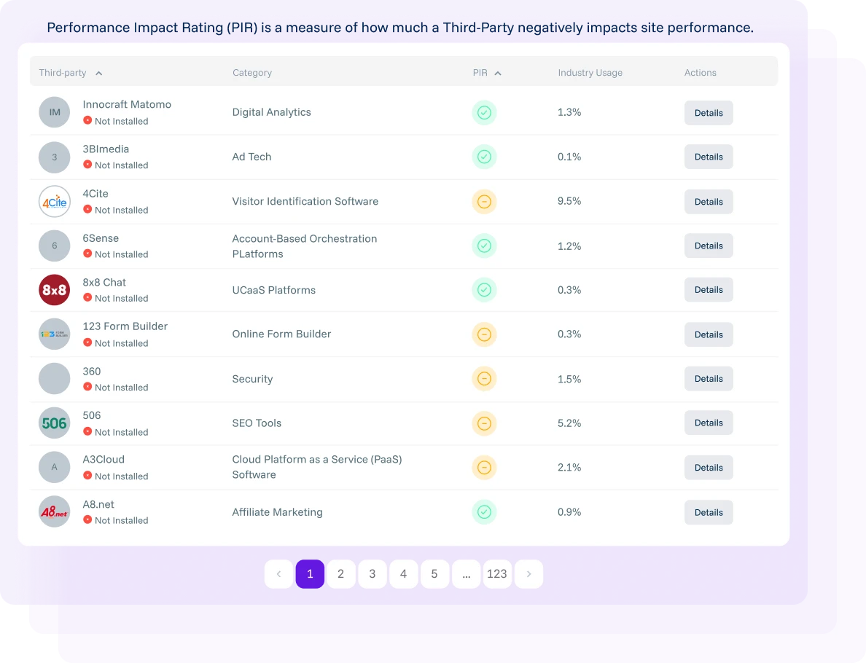Viewport: 866px width, 663px height.
Task: Click the Industry Usage column header
Action: pos(590,72)
